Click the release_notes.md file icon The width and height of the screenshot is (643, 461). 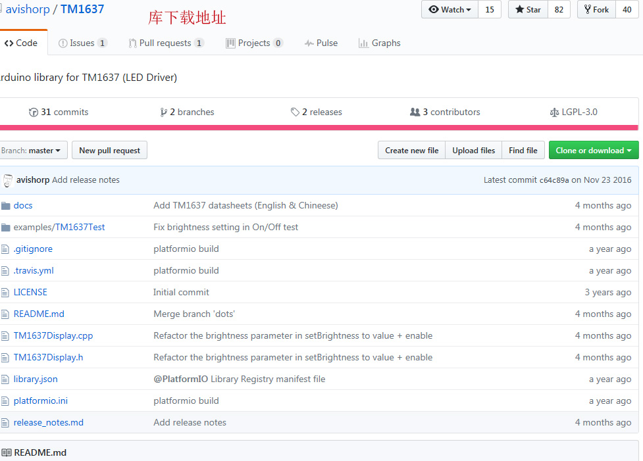click(x=5, y=423)
